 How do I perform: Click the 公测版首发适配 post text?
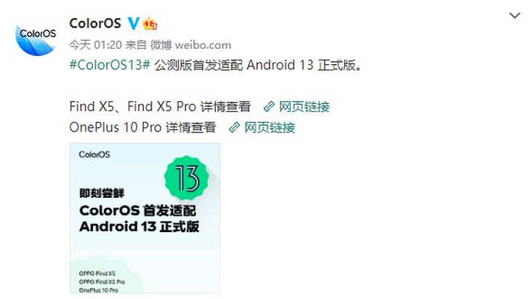(199, 65)
